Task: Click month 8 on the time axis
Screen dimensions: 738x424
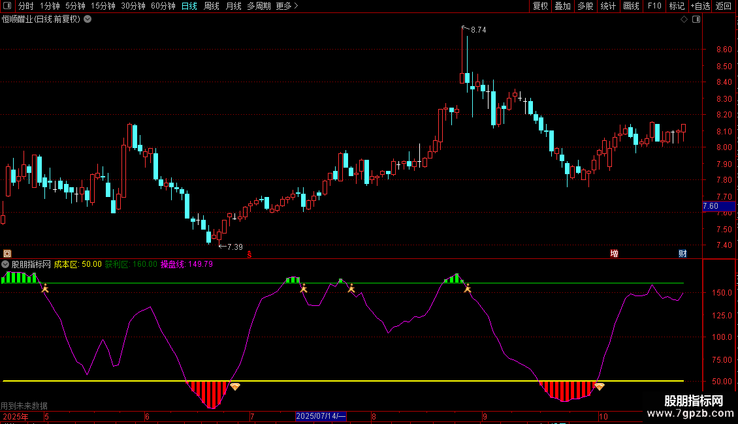Action: [x=374, y=416]
